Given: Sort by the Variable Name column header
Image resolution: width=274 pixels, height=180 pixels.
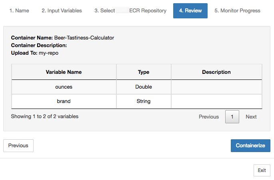Looking at the screenshot, I should 64,72.
